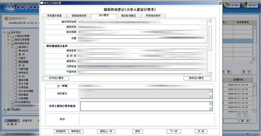Switch to the 项目基本信息 tab
261x136 pixels.
[54, 16]
